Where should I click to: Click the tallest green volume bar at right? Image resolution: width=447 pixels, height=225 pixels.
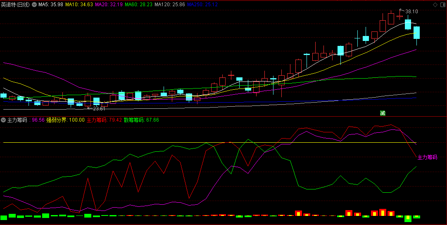coord(408,219)
